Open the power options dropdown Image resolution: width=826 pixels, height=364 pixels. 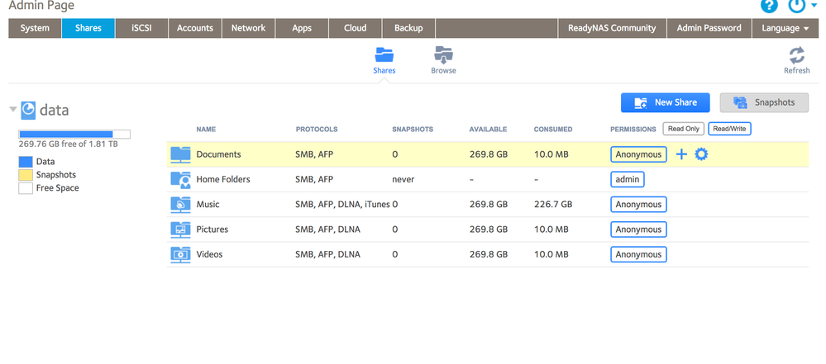click(x=799, y=6)
